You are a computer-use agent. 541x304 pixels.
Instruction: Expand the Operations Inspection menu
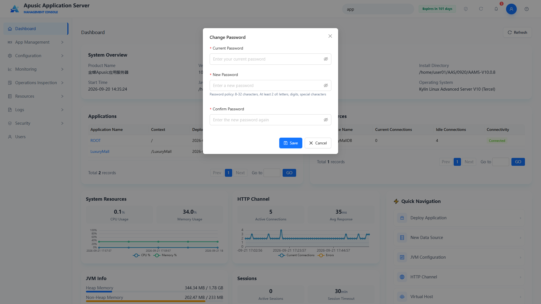[36, 83]
